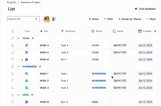Select the WSM-8 row checkbox
Image resolution: width=161 pixels, height=106 pixels.
point(13,102)
